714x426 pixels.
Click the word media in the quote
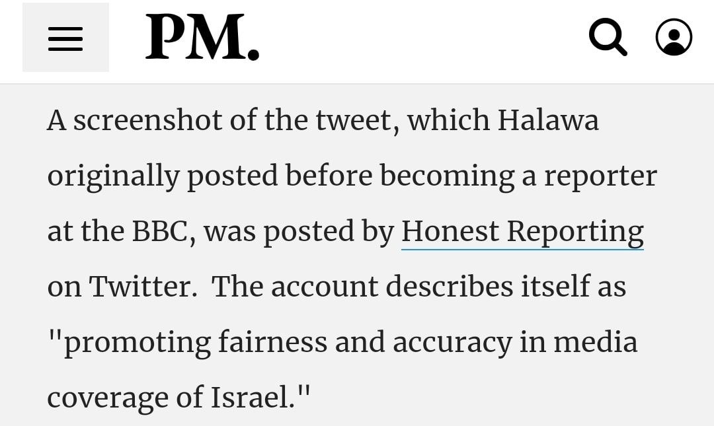click(595, 342)
